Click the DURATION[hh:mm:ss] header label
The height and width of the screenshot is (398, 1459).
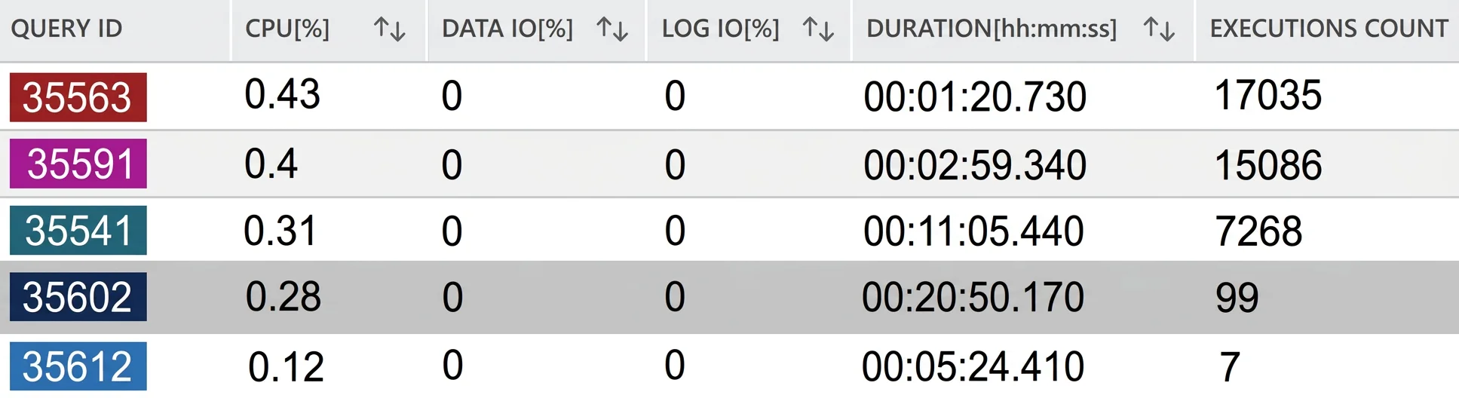(x=992, y=29)
